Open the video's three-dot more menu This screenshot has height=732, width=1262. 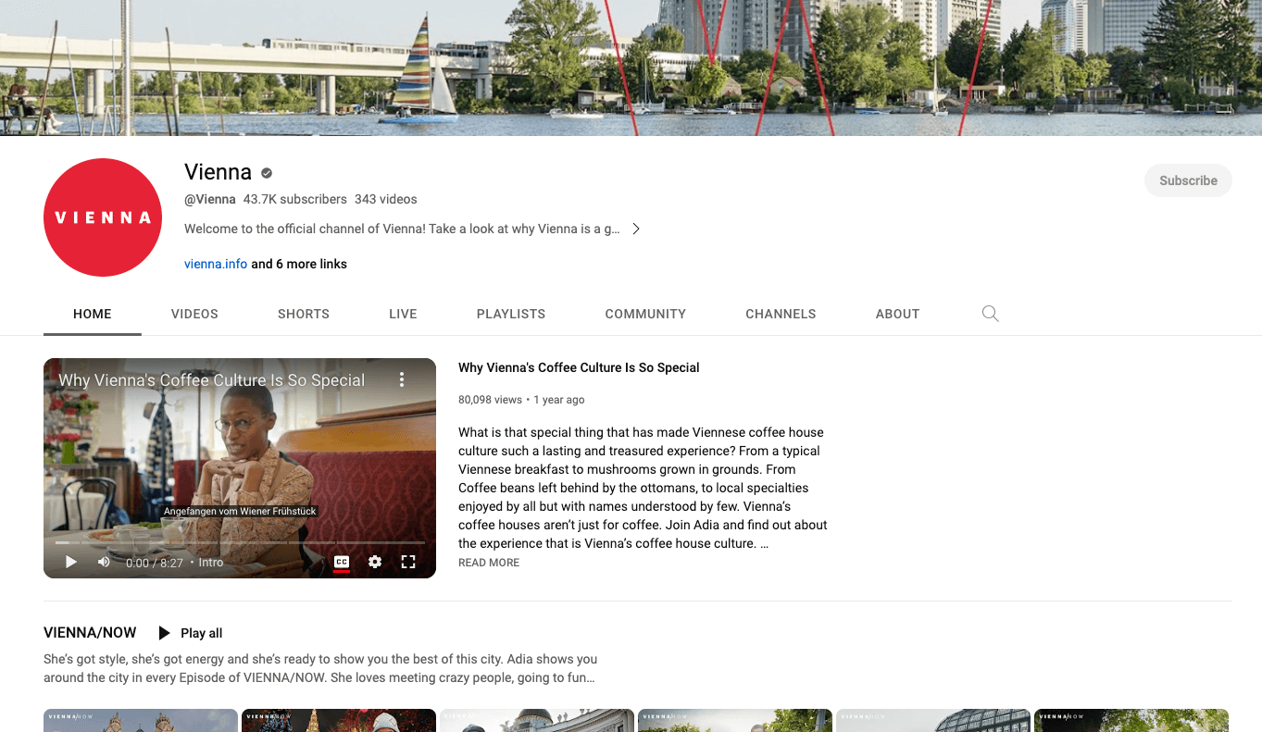[x=402, y=379]
